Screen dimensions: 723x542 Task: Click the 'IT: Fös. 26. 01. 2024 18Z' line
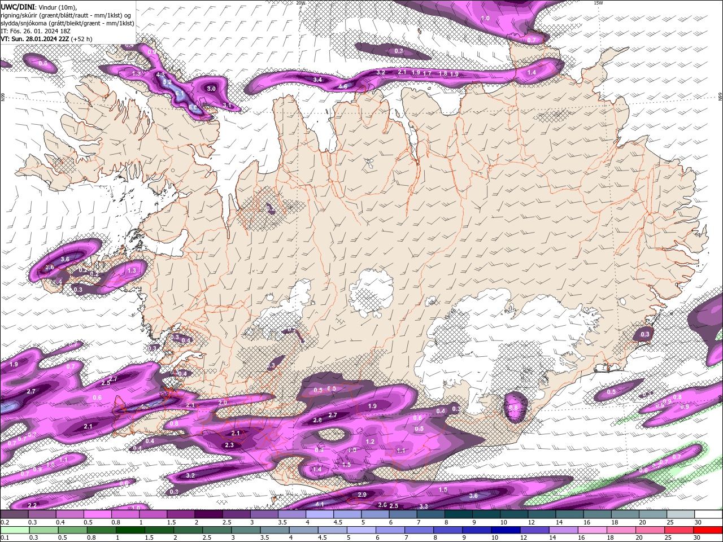point(36,31)
